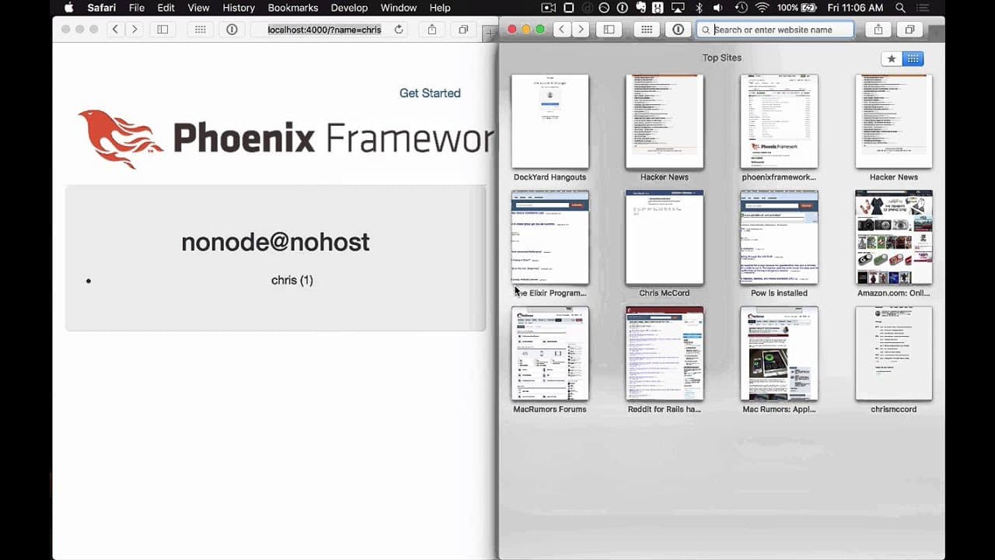
Task: Click the nonode@nohost heading
Action: click(275, 242)
